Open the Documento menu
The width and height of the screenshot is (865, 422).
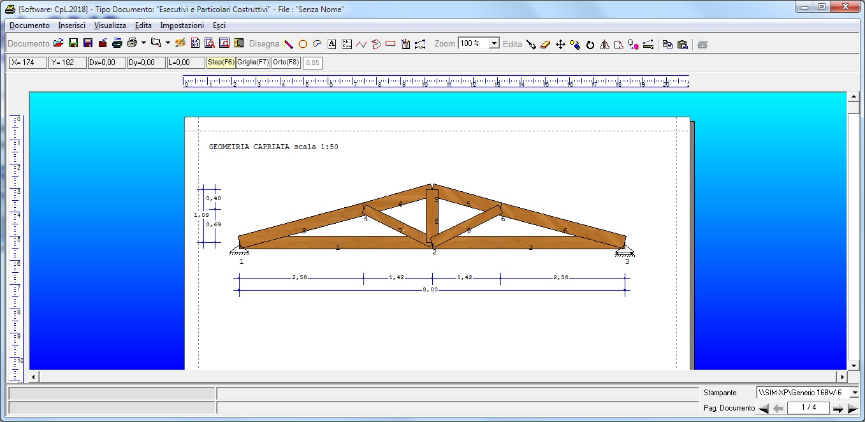[x=29, y=25]
